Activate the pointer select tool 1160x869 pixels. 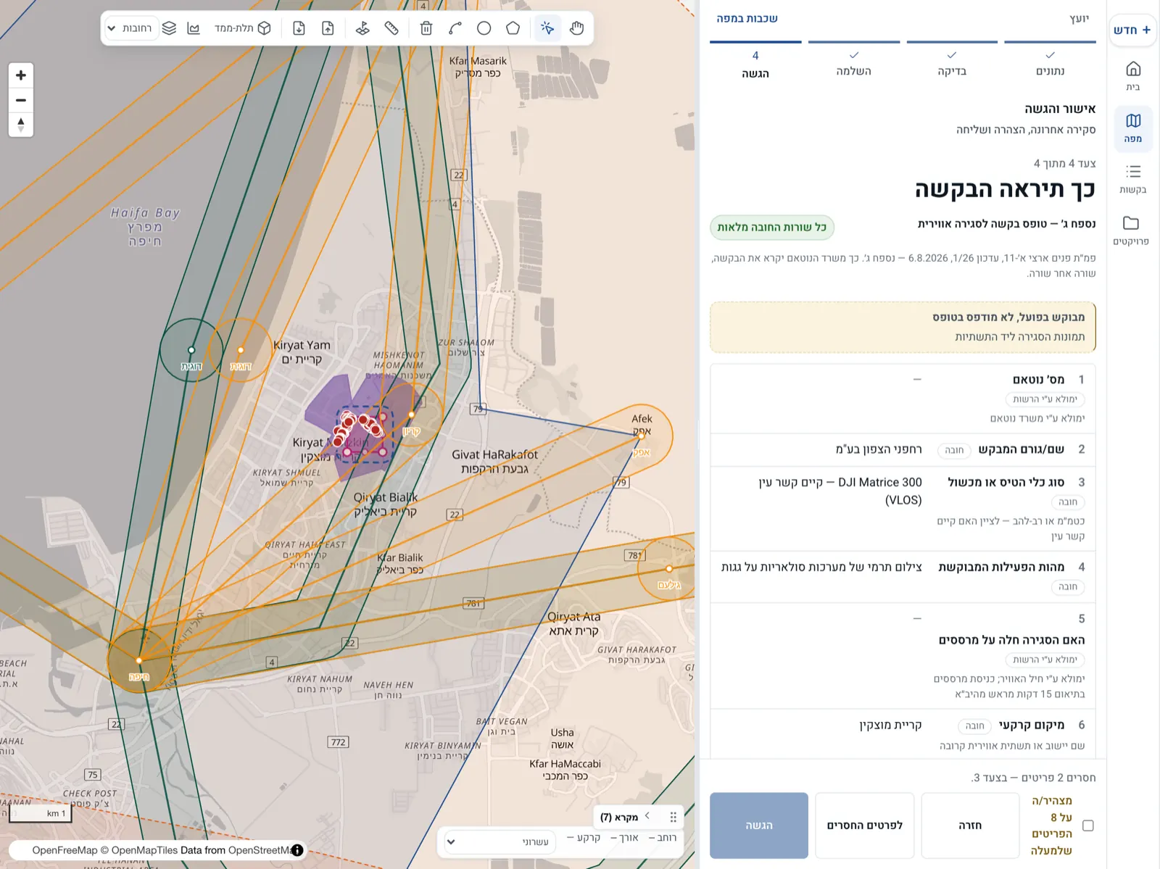point(547,28)
